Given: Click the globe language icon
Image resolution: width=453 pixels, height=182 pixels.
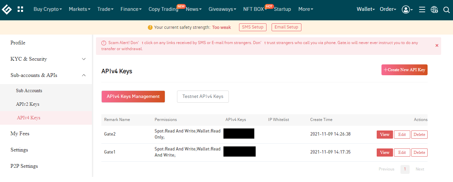Looking at the screenshot, I should (434, 9).
